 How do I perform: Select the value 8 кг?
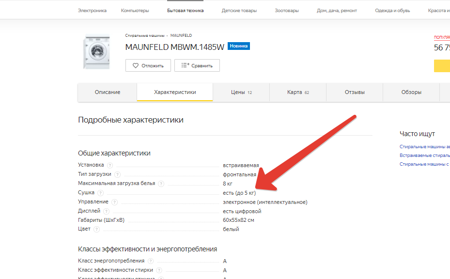(x=228, y=184)
